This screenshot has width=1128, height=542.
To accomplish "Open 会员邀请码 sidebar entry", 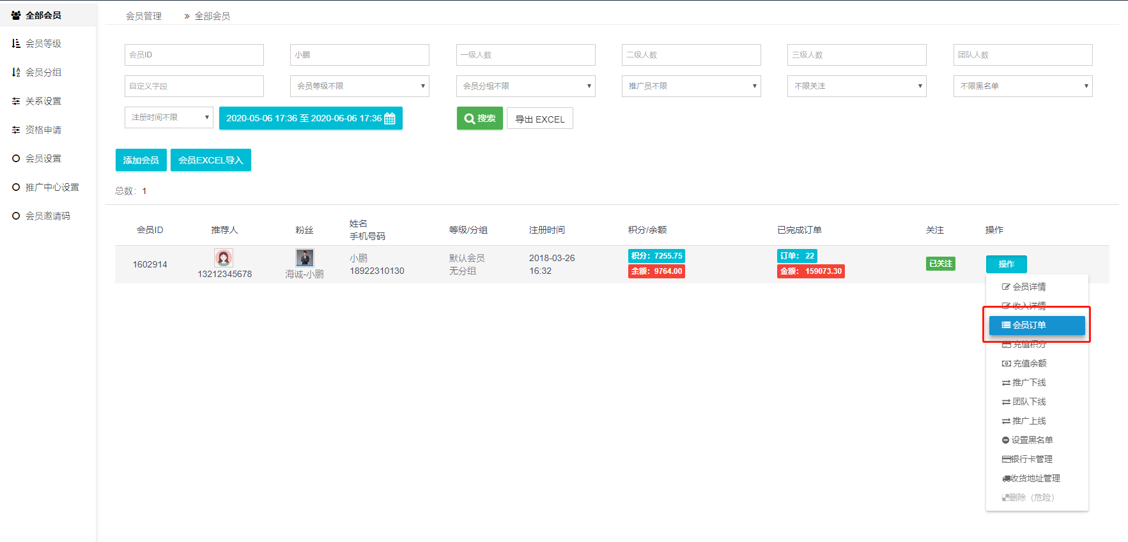I will (x=48, y=216).
